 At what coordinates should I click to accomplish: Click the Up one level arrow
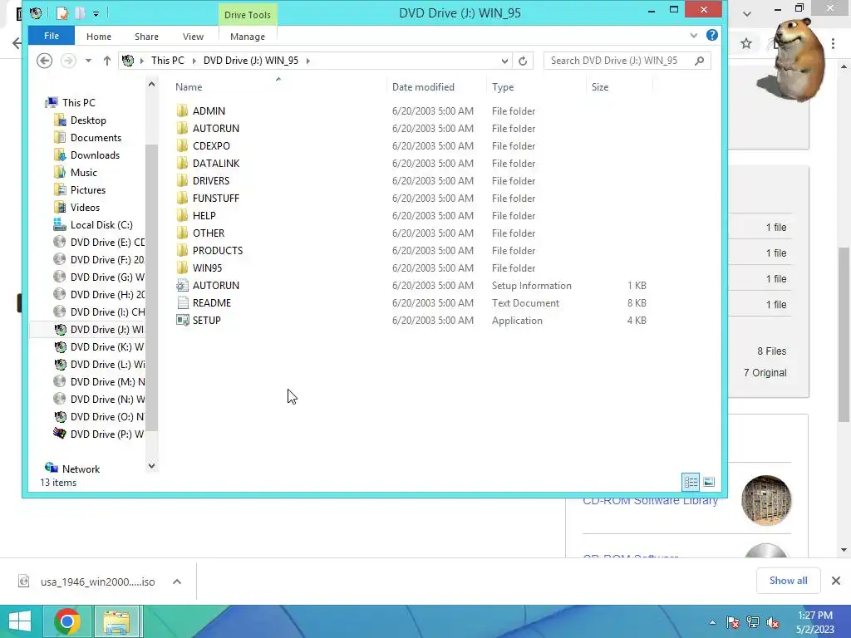click(107, 61)
